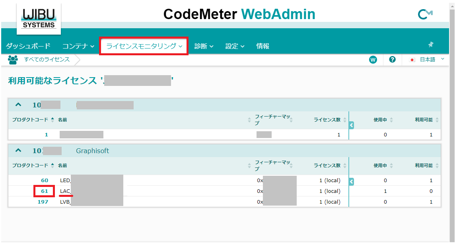Sort Graphisoft table by フィーチャーマップ column

274,165
